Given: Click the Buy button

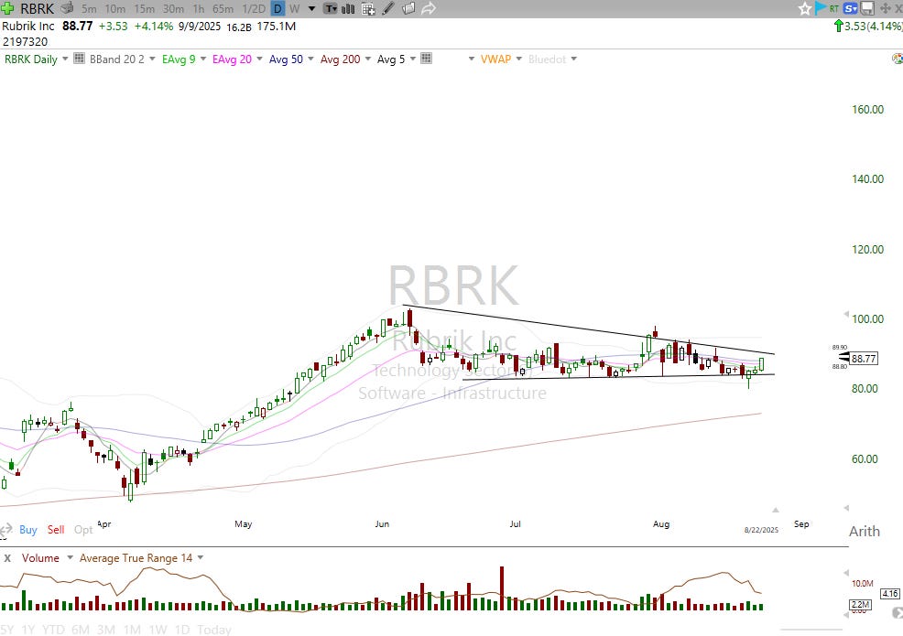Looking at the screenshot, I should (27, 530).
